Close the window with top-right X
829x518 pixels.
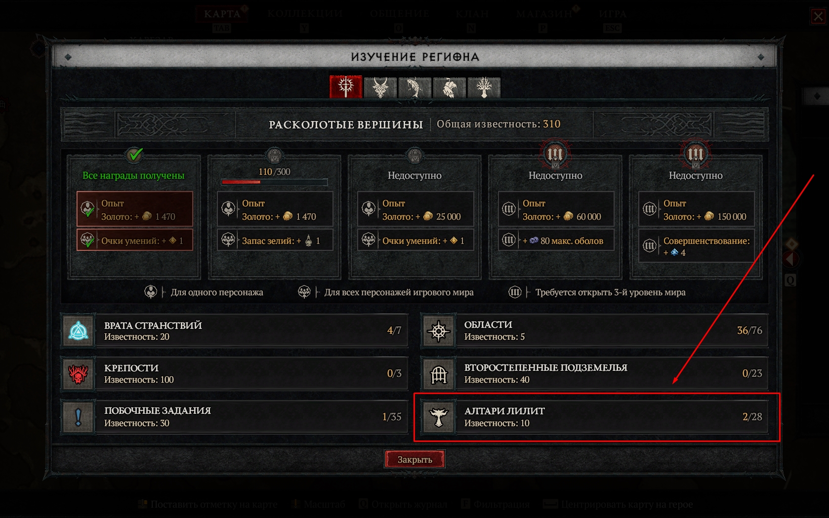tap(819, 16)
